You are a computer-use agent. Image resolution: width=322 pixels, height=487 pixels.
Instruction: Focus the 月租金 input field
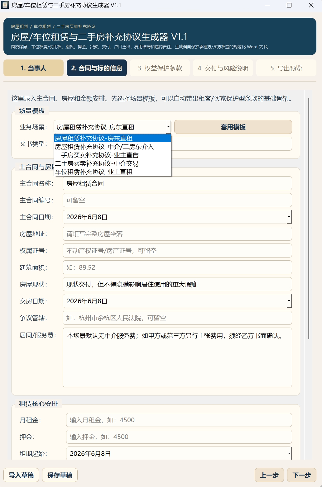tap(179, 420)
